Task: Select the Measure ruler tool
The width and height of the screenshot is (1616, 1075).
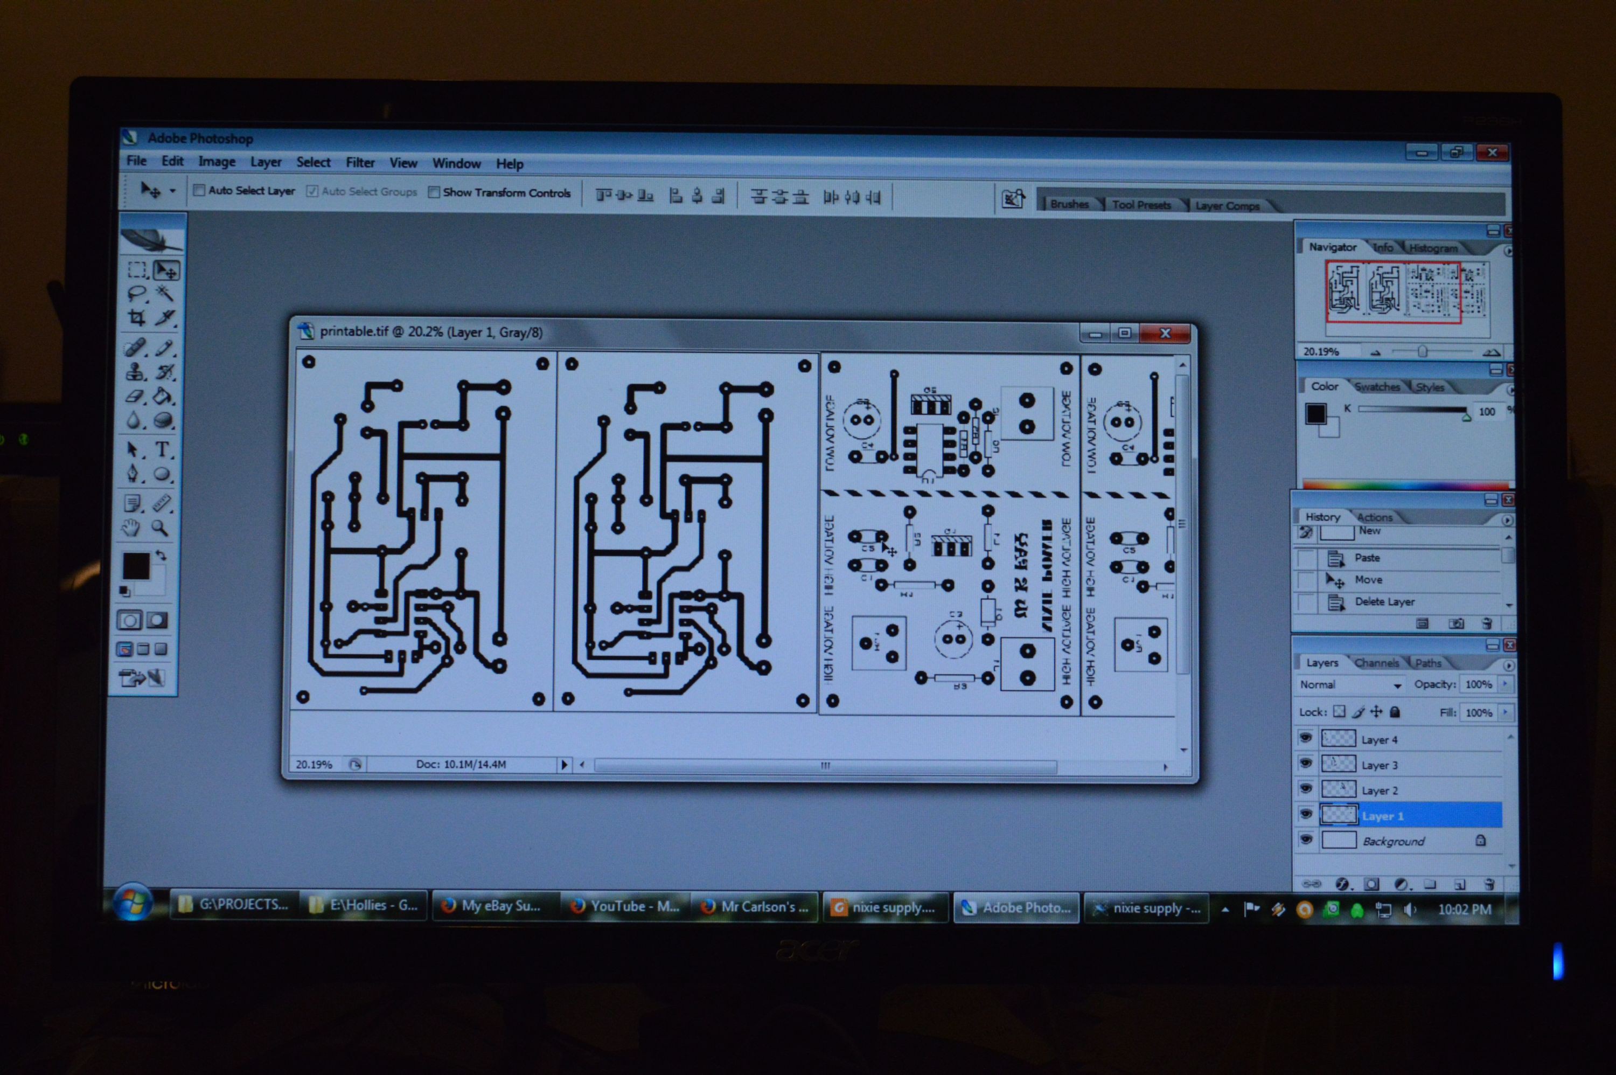Action: [x=162, y=504]
